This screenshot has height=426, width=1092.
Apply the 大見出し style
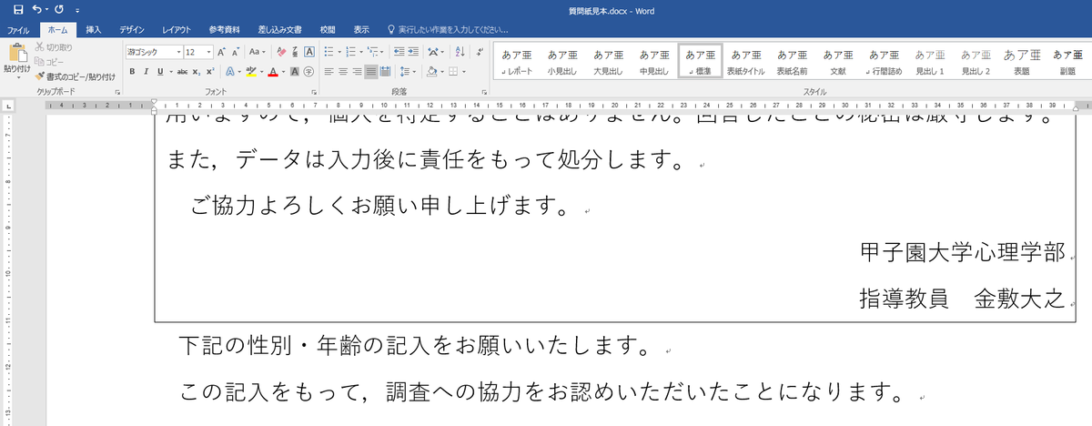(x=609, y=60)
